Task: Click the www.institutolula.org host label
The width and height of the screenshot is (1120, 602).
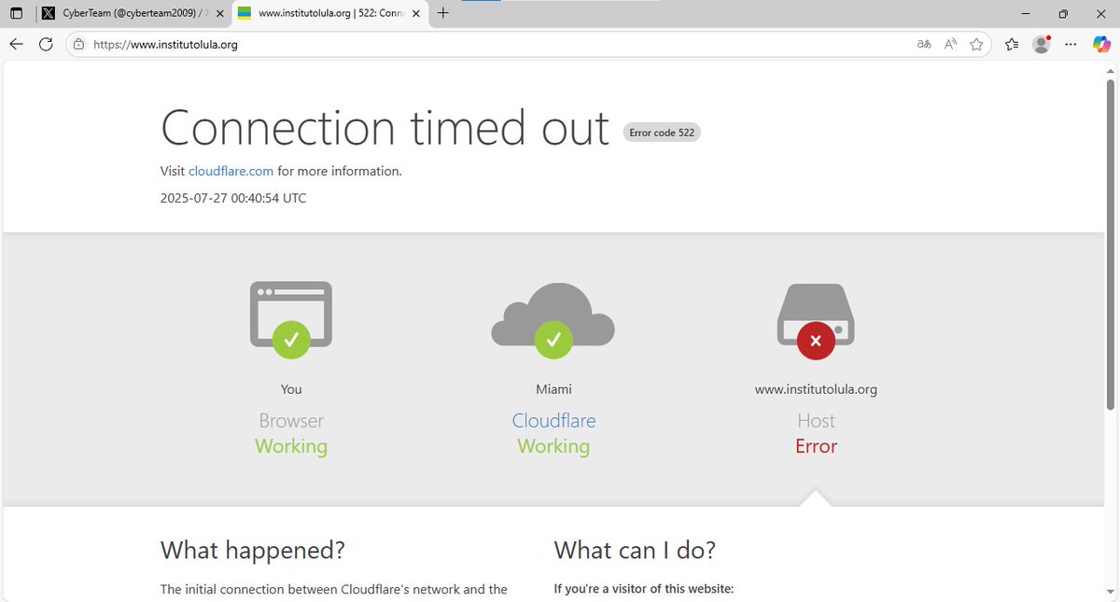Action: click(x=816, y=389)
